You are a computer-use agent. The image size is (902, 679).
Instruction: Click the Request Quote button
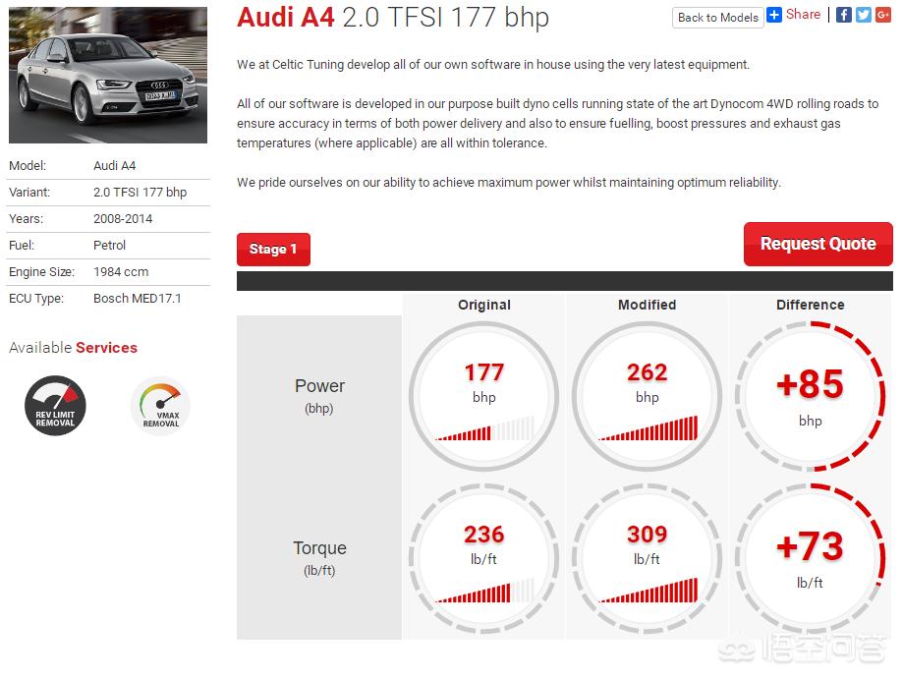[x=818, y=244]
